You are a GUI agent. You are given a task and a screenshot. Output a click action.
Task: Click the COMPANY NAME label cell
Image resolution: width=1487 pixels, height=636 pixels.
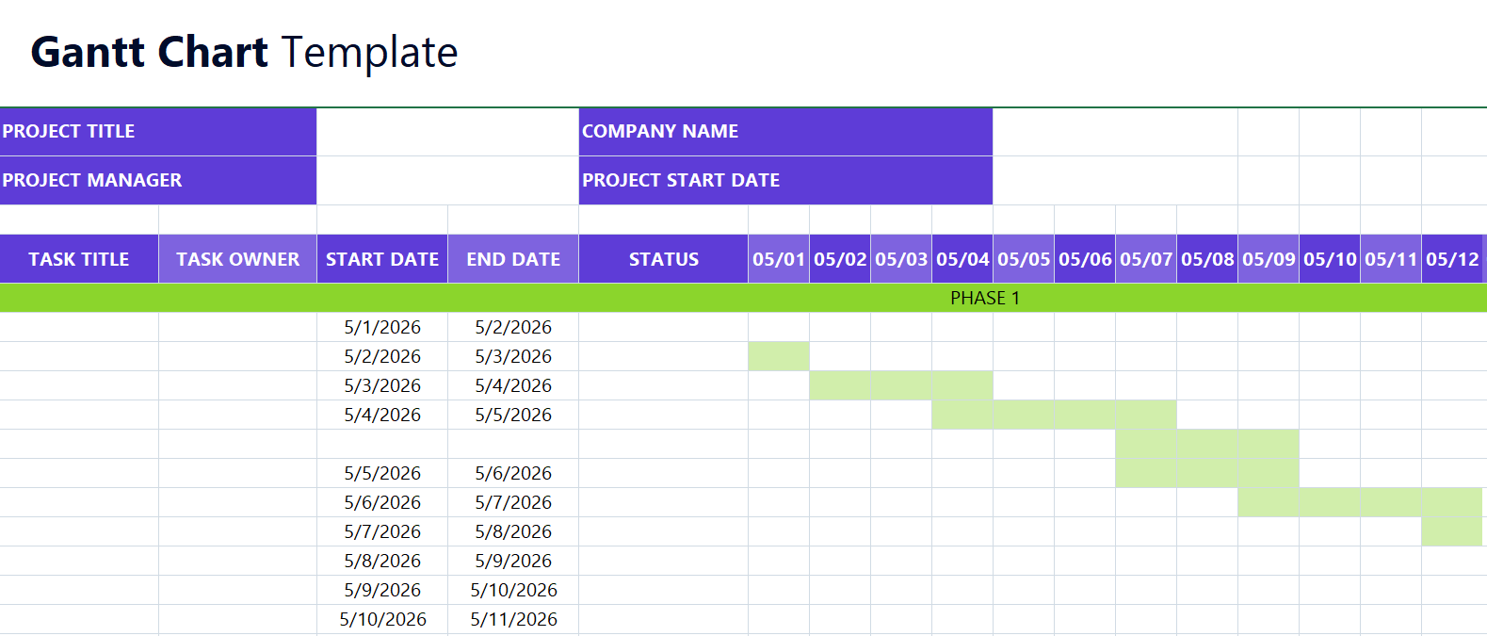click(786, 132)
